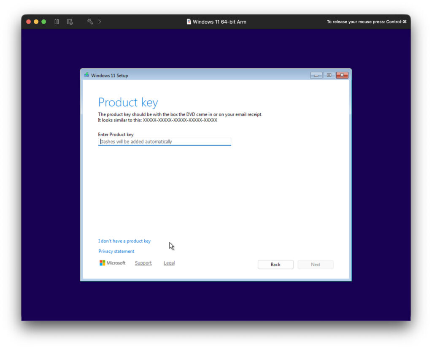Click the 'Windows 11 64-bit Arm' title text

pos(219,22)
